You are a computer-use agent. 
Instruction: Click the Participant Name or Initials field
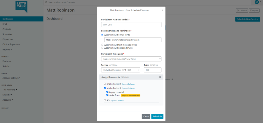131,24
